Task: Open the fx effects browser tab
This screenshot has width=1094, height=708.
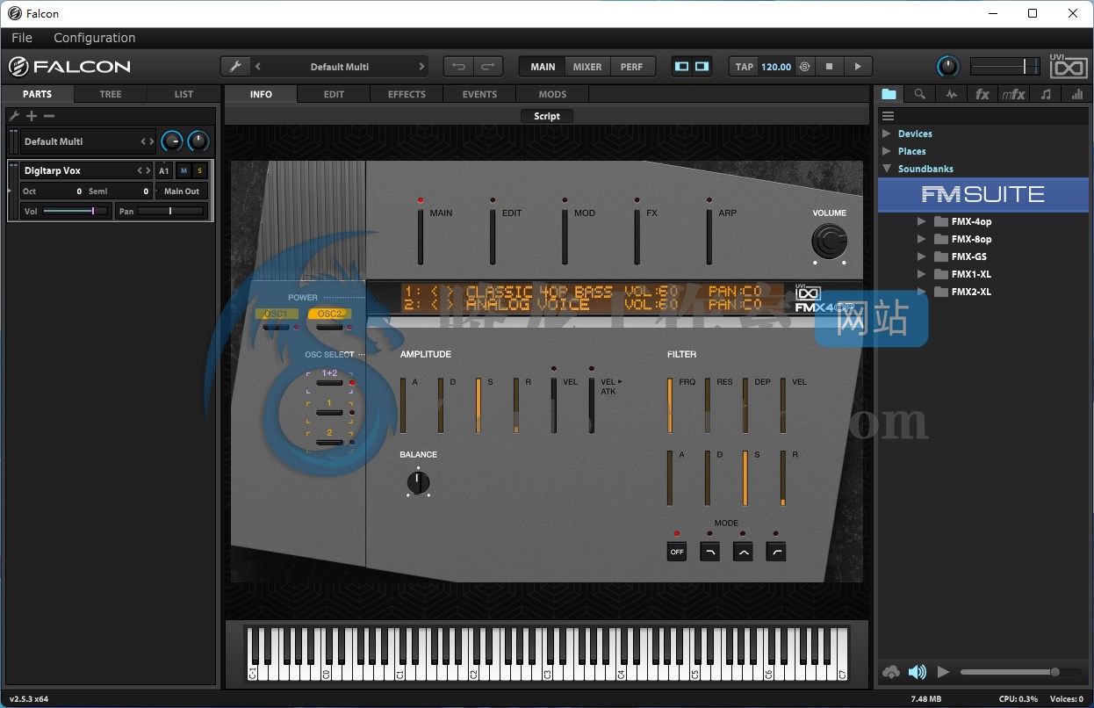Action: pyautogui.click(x=982, y=94)
